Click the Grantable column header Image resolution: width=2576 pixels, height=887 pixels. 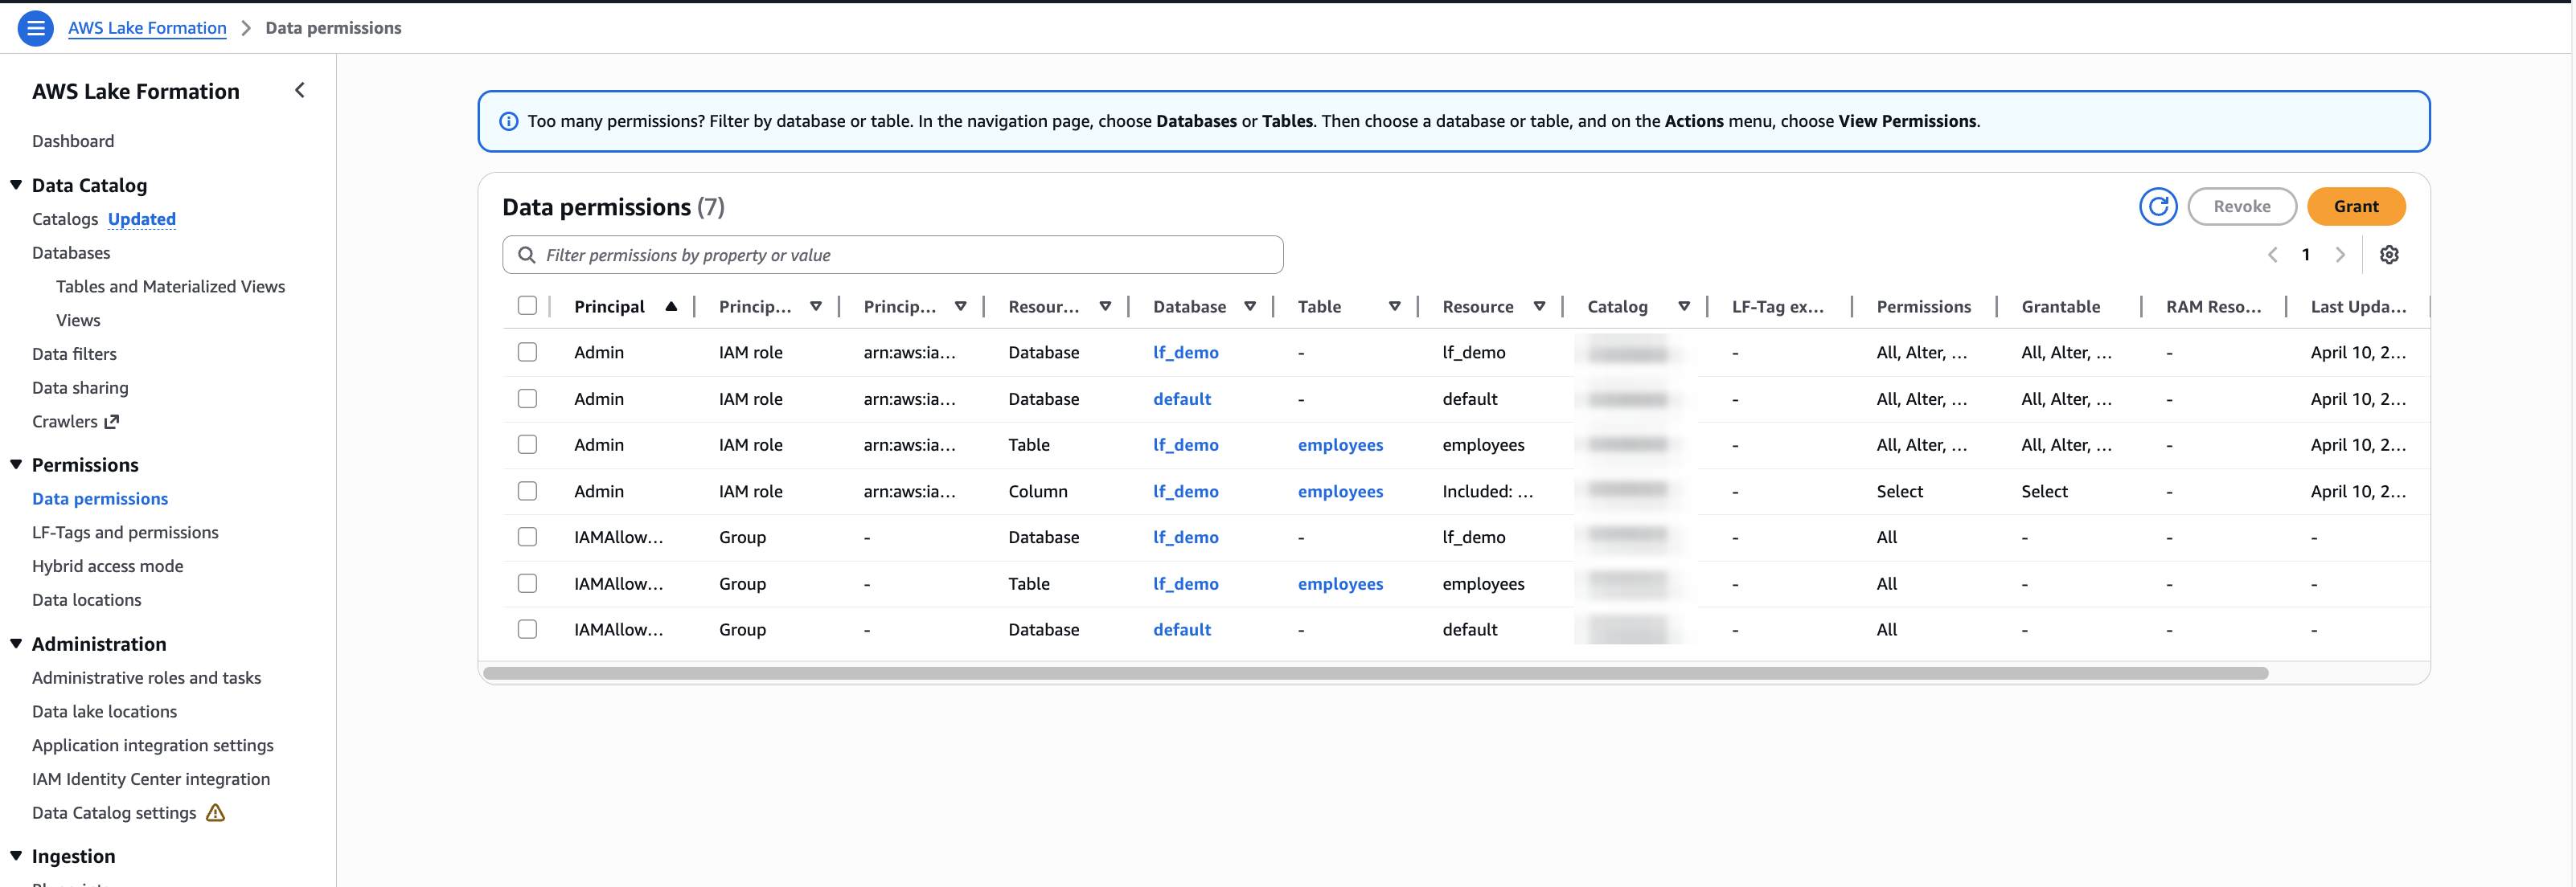[x=2060, y=307]
